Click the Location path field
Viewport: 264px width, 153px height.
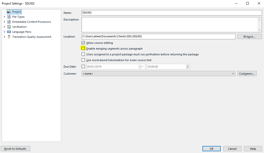158,37
